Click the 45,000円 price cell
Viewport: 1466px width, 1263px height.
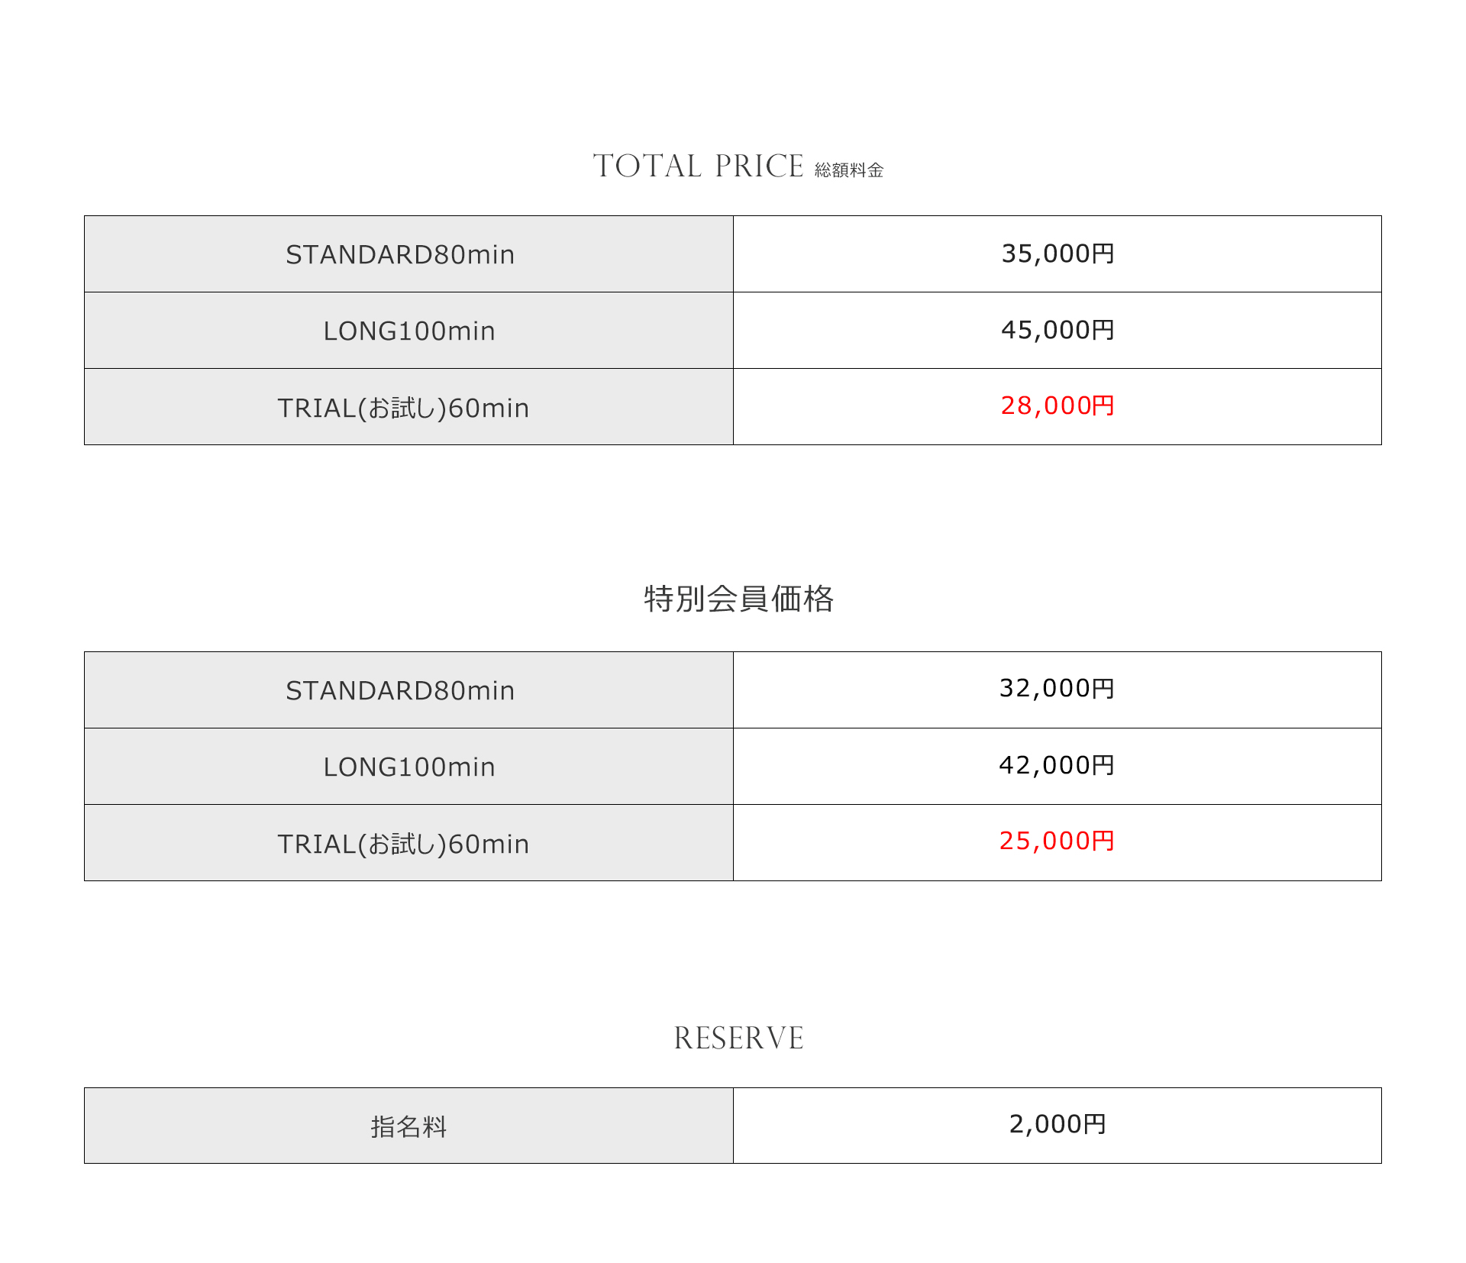[1058, 331]
